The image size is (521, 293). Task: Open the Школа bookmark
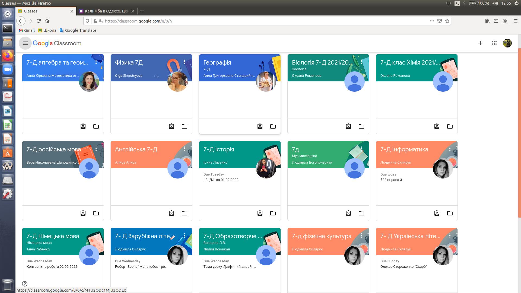click(47, 30)
